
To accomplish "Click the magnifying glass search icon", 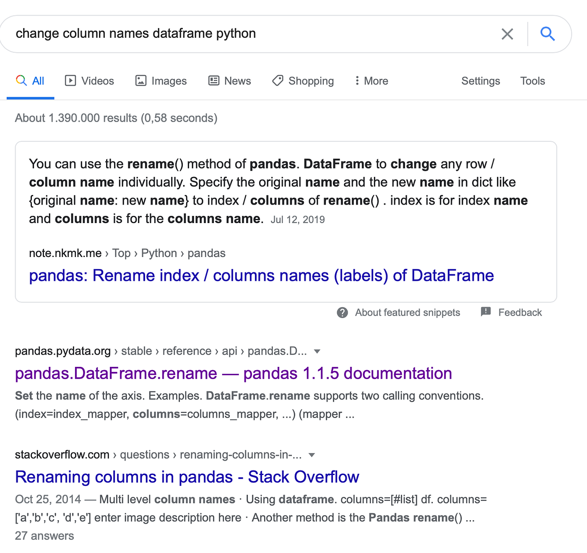I will click(x=548, y=34).
